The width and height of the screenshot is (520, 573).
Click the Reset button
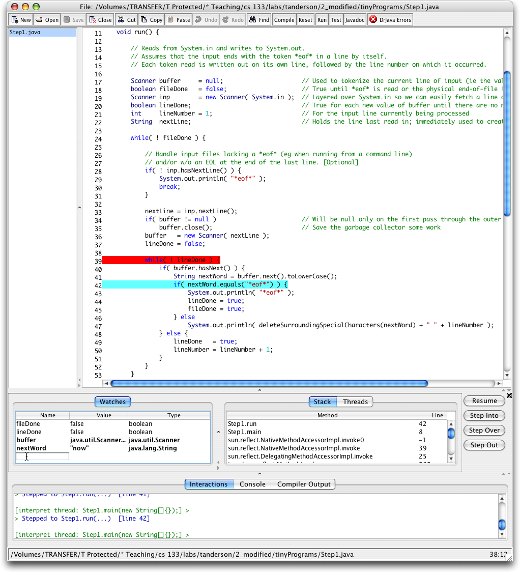pyautogui.click(x=305, y=20)
